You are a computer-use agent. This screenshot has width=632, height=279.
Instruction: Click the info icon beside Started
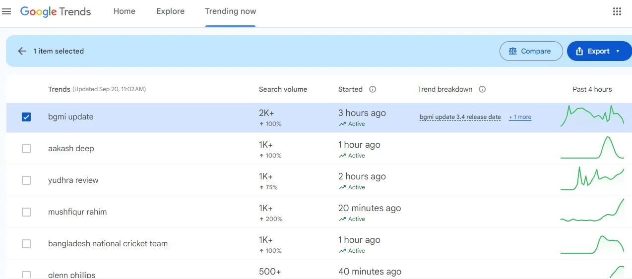373,89
